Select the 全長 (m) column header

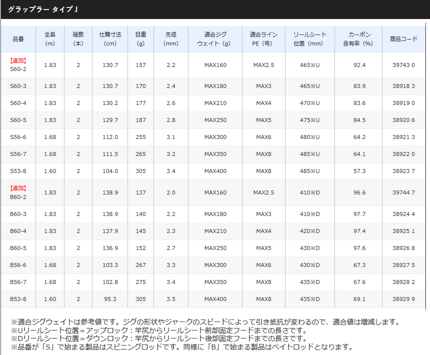(x=50, y=39)
